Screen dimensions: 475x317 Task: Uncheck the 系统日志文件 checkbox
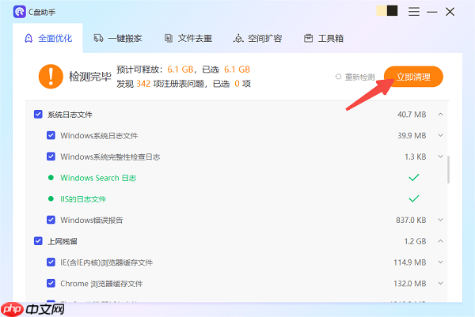pos(38,115)
